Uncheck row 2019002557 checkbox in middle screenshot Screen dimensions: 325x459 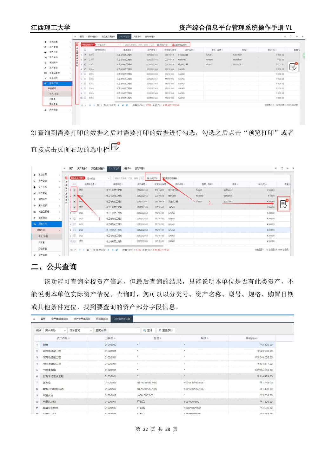tap(75, 202)
